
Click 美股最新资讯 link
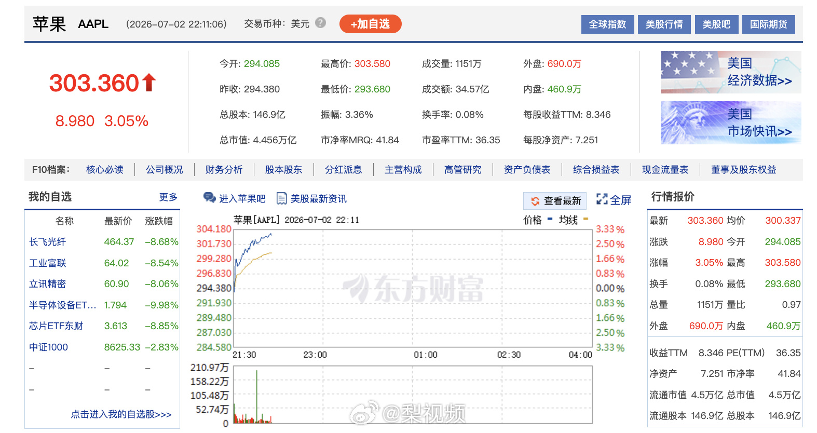(x=319, y=199)
